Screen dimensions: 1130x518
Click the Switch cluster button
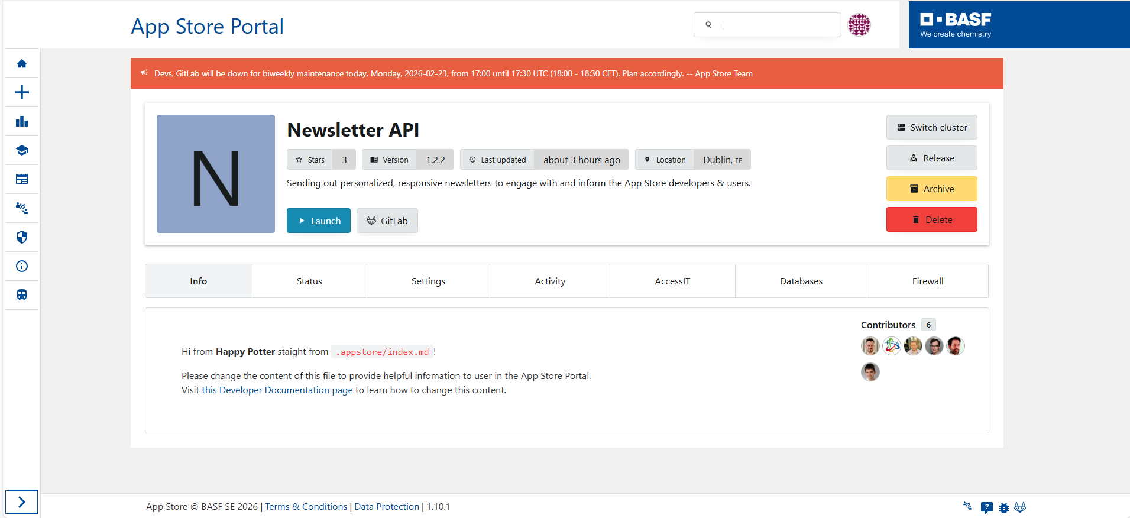(x=932, y=127)
